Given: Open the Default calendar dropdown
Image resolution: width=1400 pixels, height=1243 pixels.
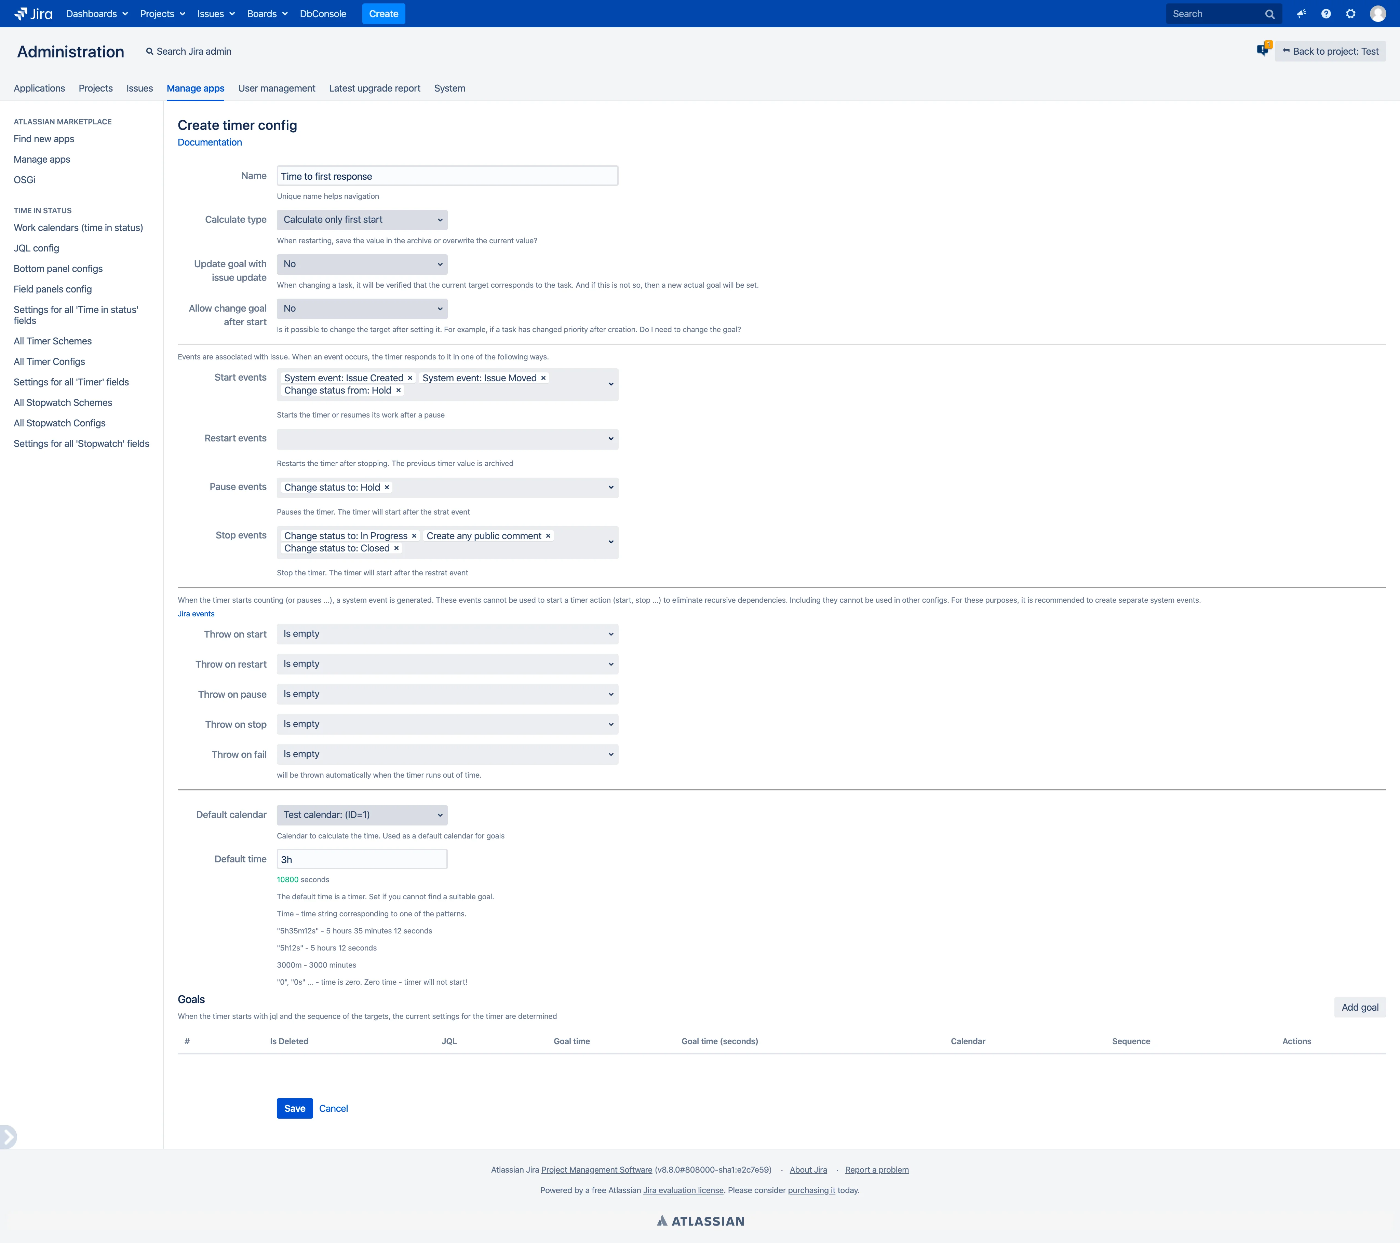Looking at the screenshot, I should click(362, 815).
